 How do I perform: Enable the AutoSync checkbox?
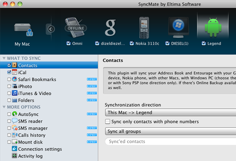click(9, 114)
